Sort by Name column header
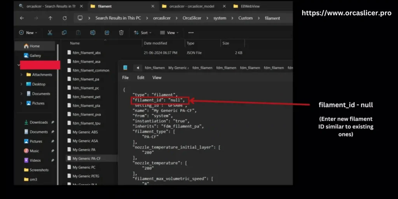Screen dimensions: 398x199 [75, 43]
